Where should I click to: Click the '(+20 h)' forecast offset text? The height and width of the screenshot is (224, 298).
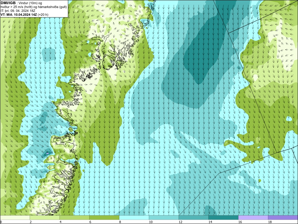point(43,15)
